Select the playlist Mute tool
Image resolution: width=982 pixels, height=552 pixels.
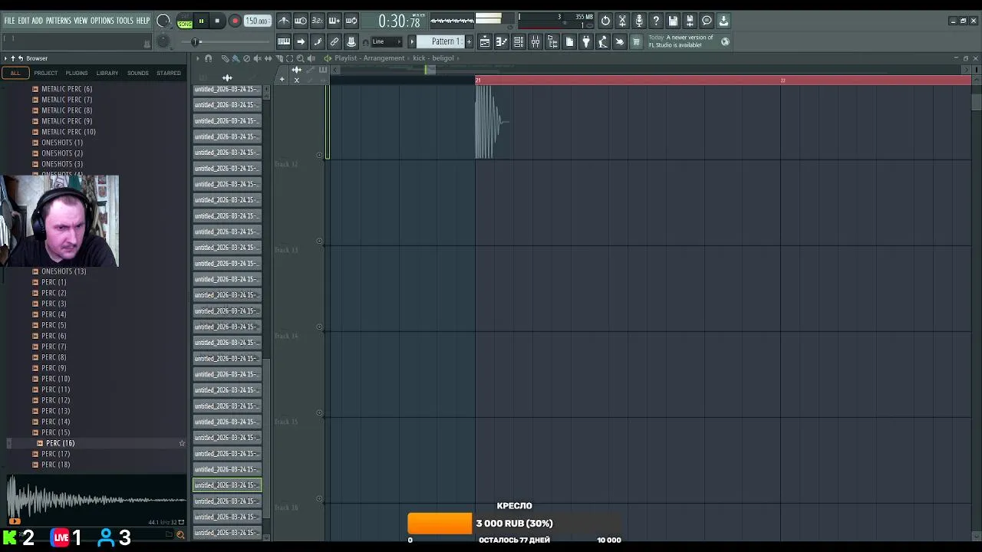(x=257, y=58)
